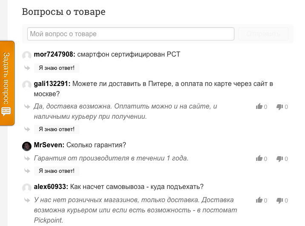
Task: Open gali132291's user profile link
Action: point(52,84)
